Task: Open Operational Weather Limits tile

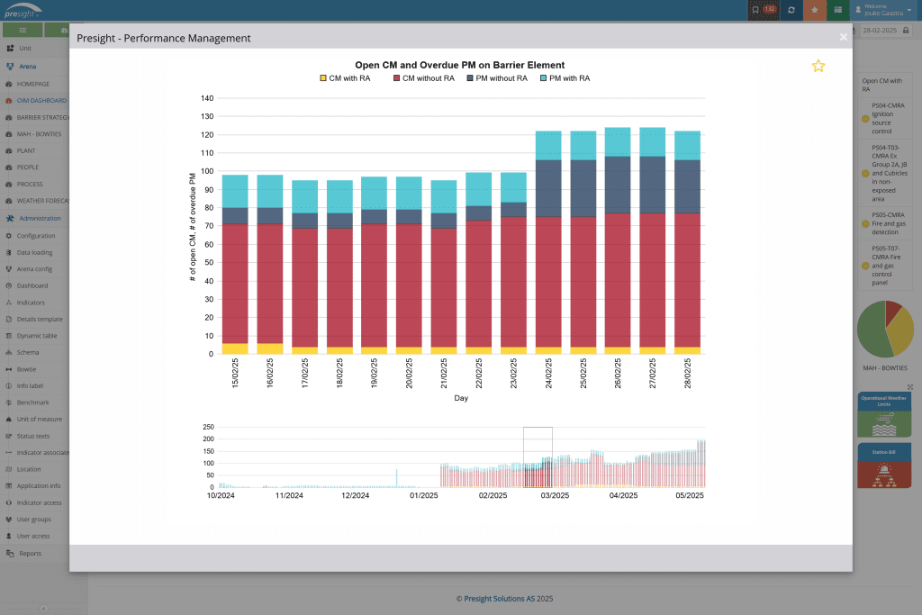Action: click(x=884, y=415)
